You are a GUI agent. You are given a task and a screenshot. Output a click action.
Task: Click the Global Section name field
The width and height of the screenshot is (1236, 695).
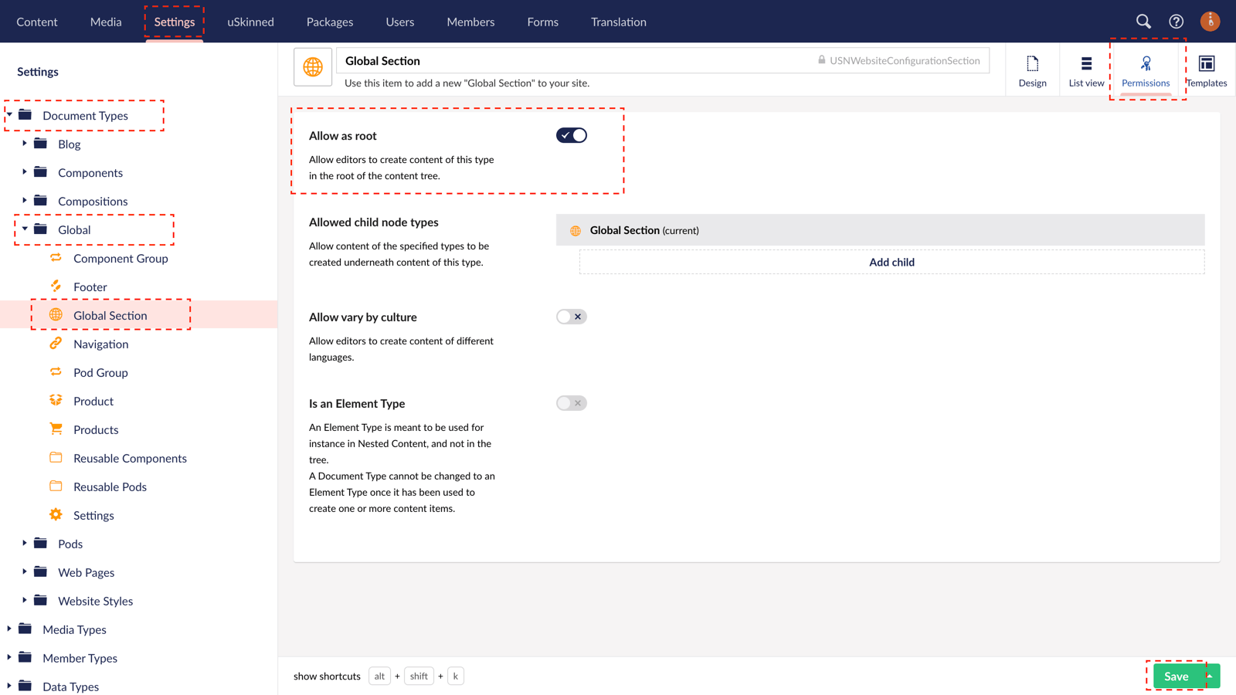point(541,60)
